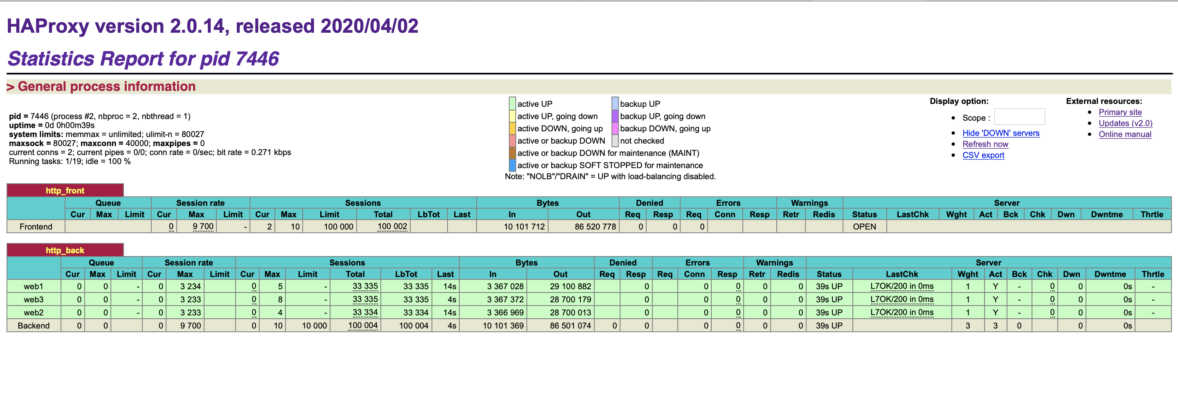
Task: Click LastChk column header in http_back
Action: click(902, 274)
